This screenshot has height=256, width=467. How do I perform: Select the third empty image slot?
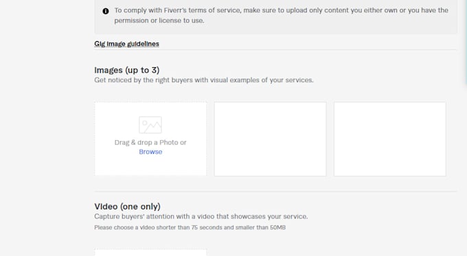pyautogui.click(x=390, y=139)
